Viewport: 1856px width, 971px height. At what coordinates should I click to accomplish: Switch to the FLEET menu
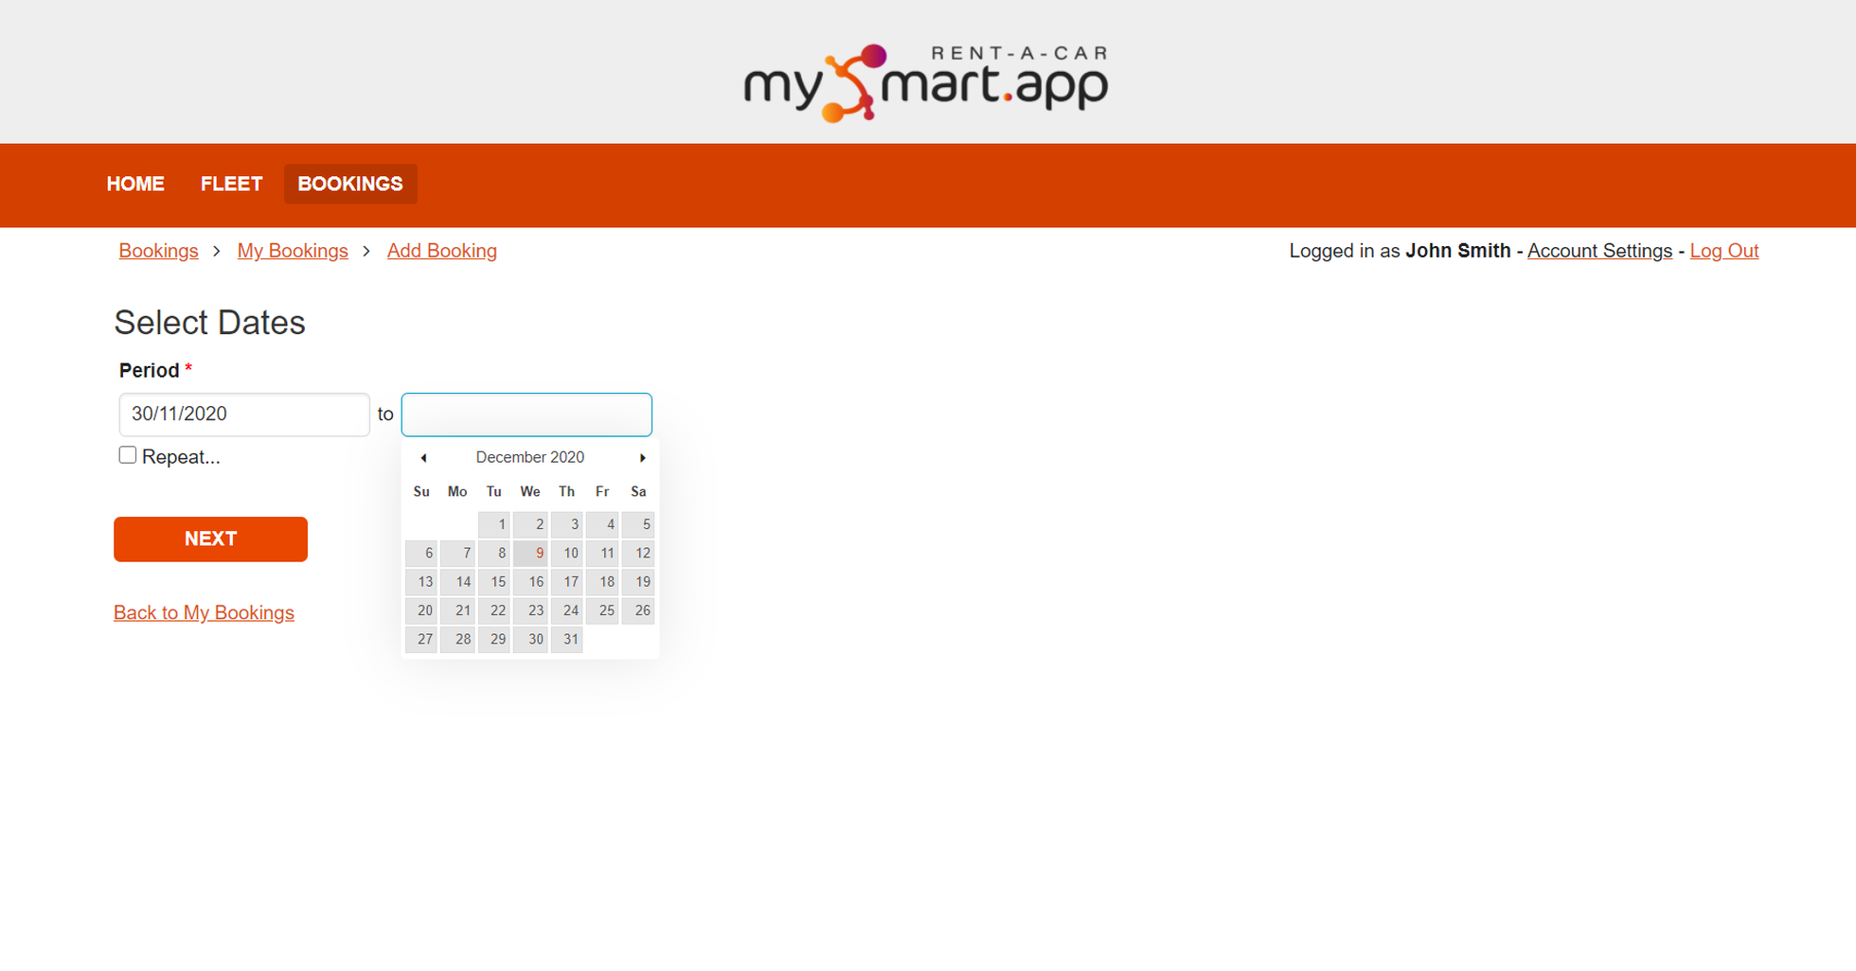pyautogui.click(x=231, y=184)
